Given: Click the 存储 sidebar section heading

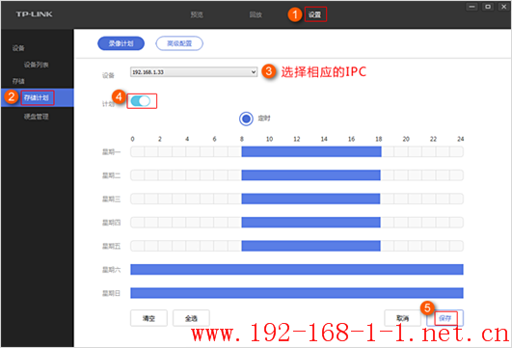Looking at the screenshot, I should coord(18,81).
